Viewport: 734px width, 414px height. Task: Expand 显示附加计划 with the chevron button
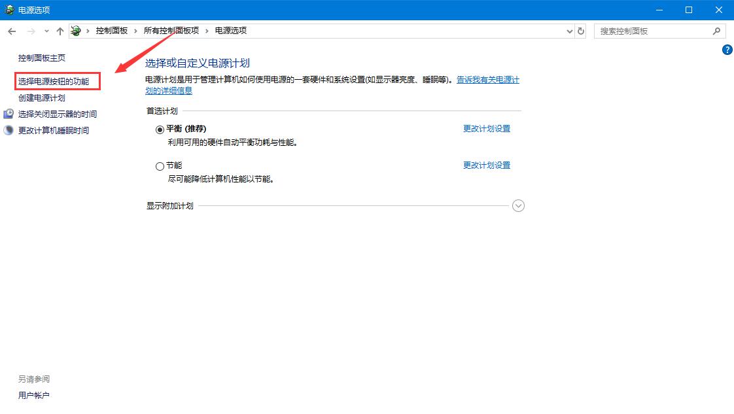pos(518,205)
